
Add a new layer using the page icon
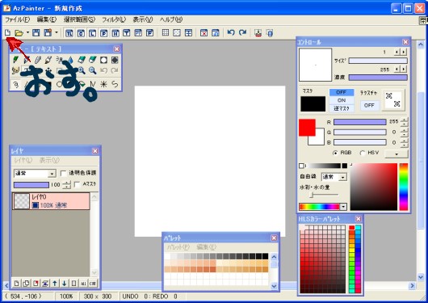click(x=17, y=284)
